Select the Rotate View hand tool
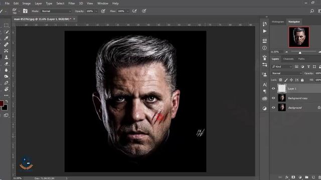This screenshot has height=180, width=321. click(6, 89)
